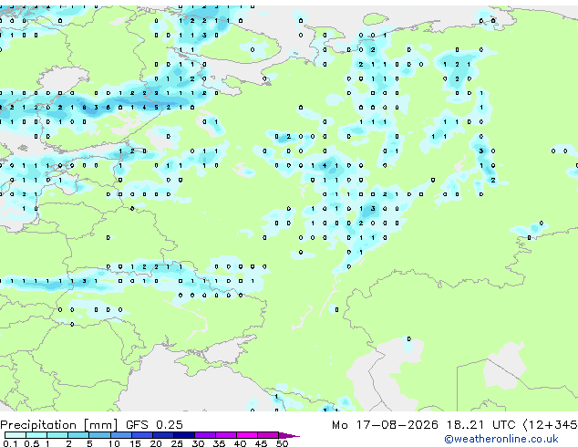Click the over-50 mm arrow tip of legend
578x447 pixels.
[289, 435]
